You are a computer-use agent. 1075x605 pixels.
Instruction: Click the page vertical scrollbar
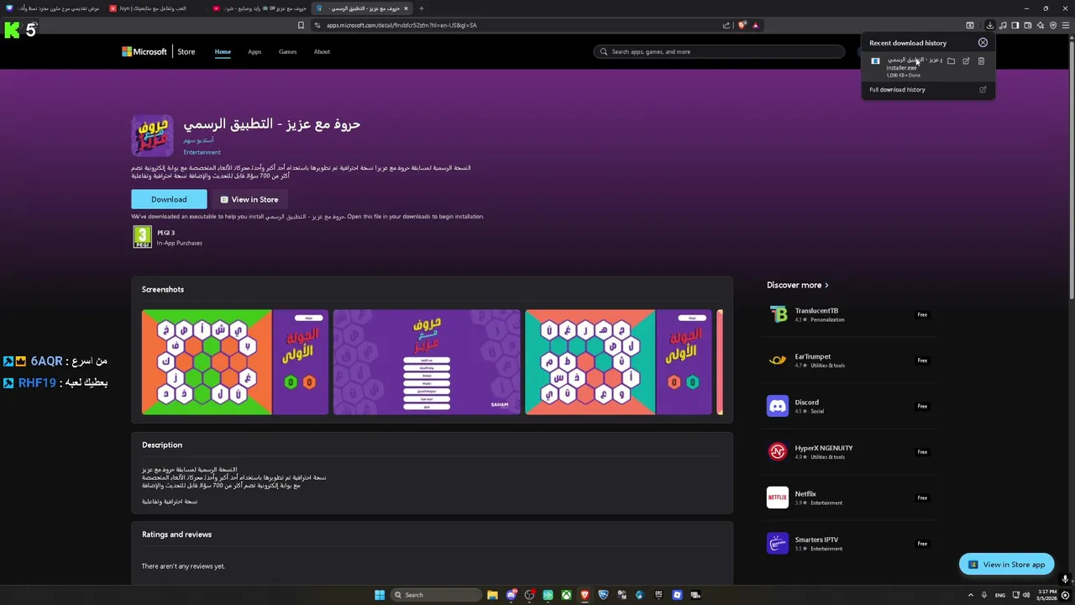(1071, 168)
